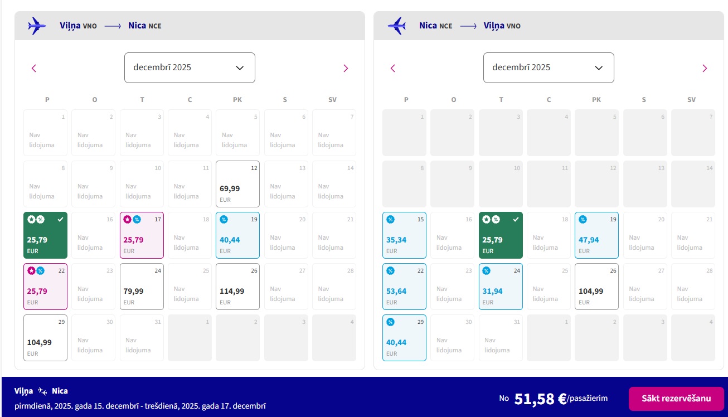Click discount percent icon on return December 15
Screen dimensions: 728x417
point(391,219)
